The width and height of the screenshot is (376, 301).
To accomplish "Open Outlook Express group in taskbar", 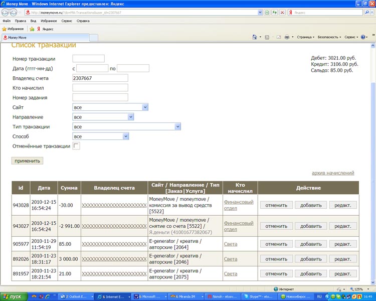I will (x=77, y=296).
